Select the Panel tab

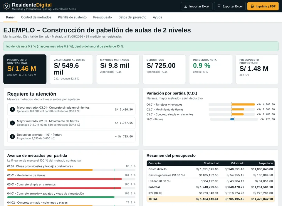pos(10,17)
